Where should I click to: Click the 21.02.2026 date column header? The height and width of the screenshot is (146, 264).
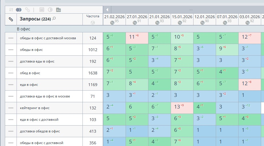click(114, 17)
